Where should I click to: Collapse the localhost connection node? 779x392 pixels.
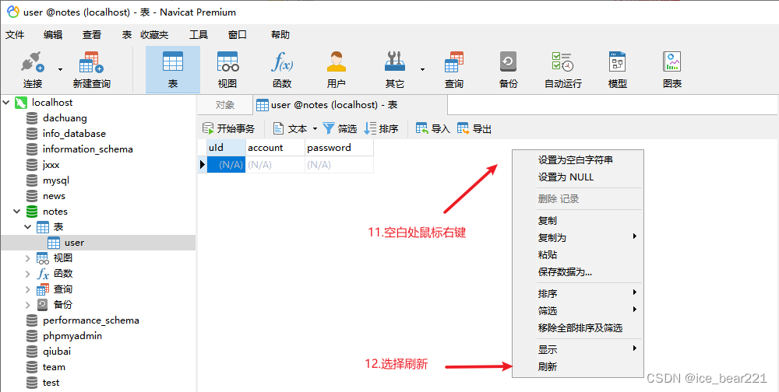point(6,102)
